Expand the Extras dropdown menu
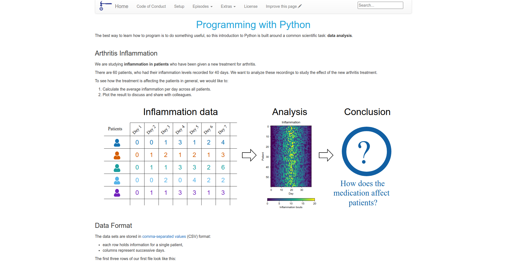The width and height of the screenshot is (508, 262). pyautogui.click(x=228, y=6)
